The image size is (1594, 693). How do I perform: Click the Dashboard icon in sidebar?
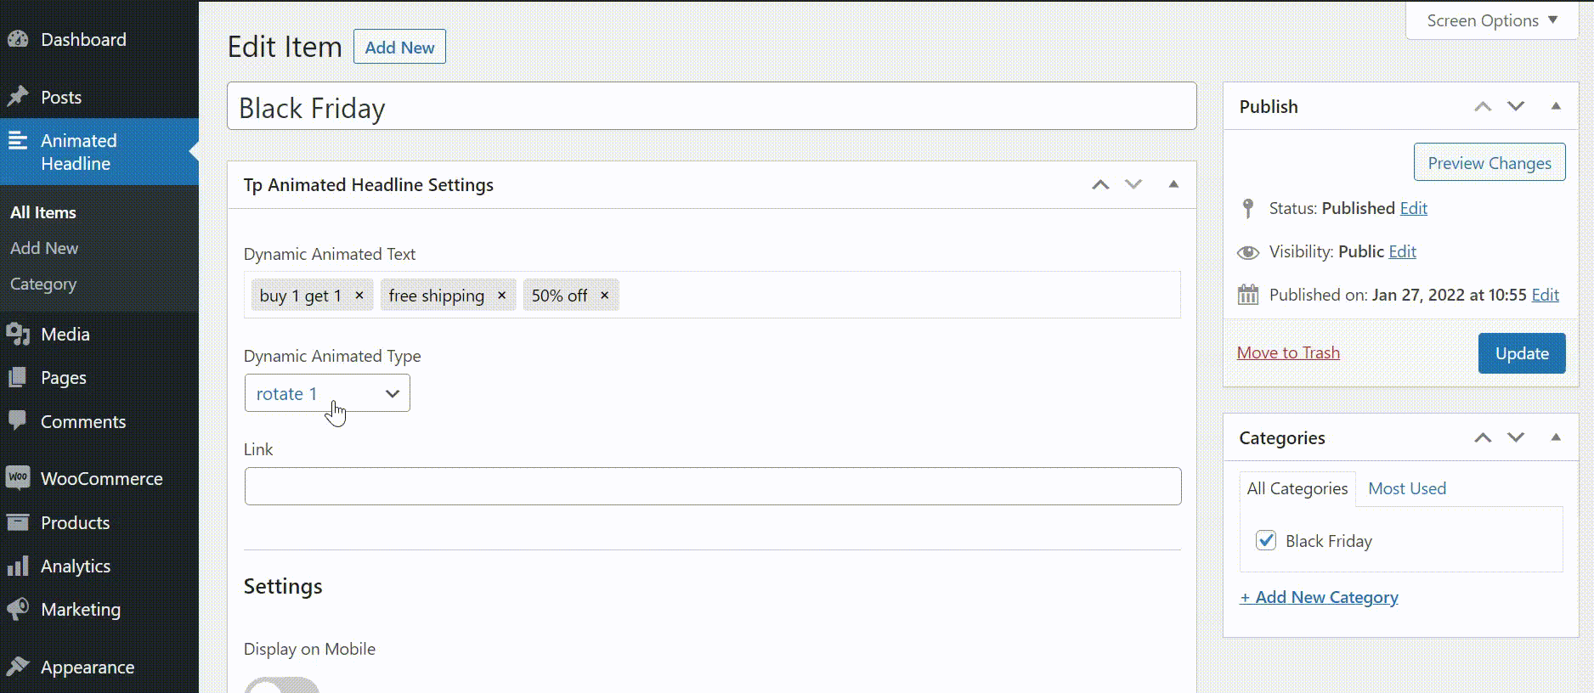pyautogui.click(x=18, y=39)
